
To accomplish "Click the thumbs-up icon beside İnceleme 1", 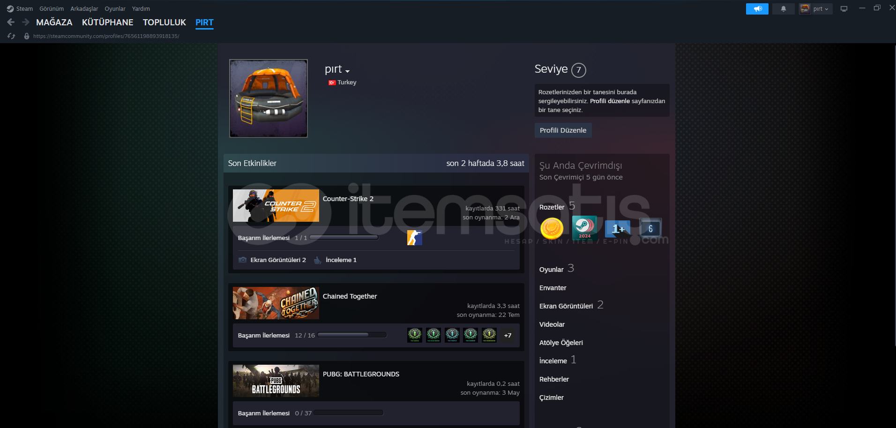I will pos(317,260).
